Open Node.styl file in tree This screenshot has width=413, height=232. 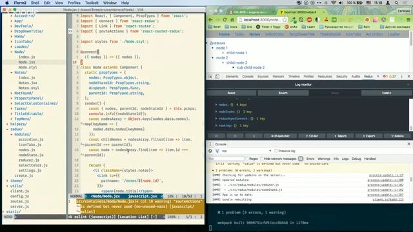(28, 67)
